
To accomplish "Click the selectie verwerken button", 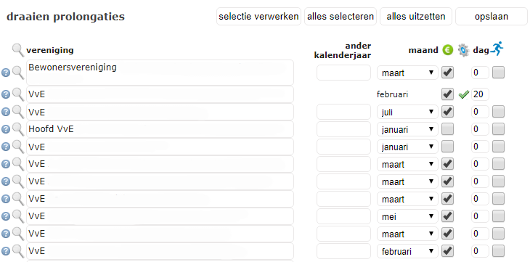I will point(258,17).
